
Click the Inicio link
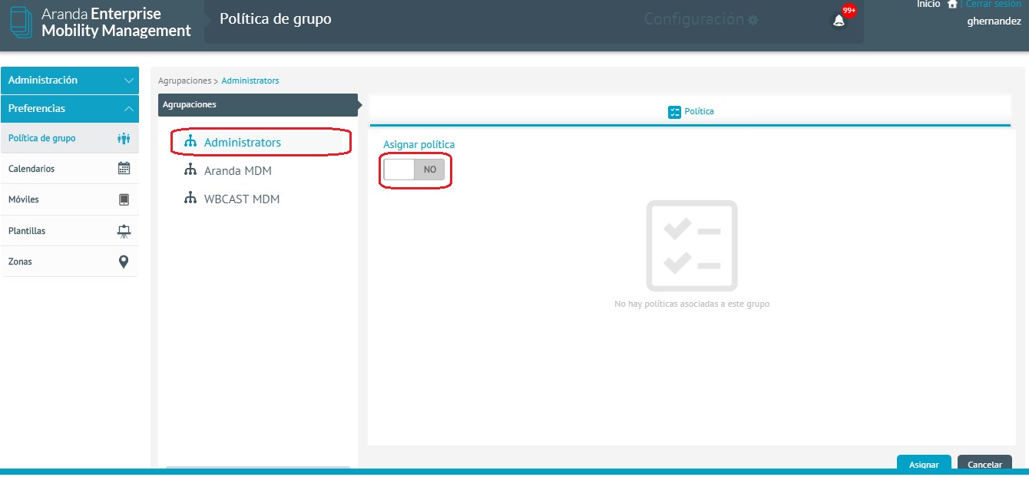click(x=928, y=4)
